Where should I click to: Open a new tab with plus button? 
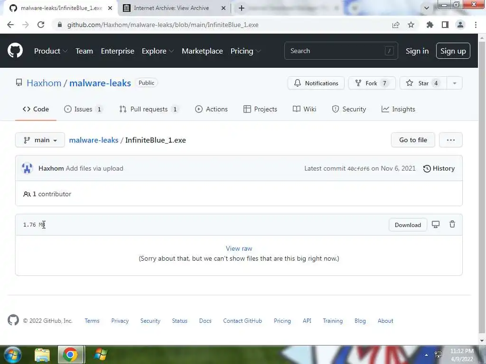242,8
